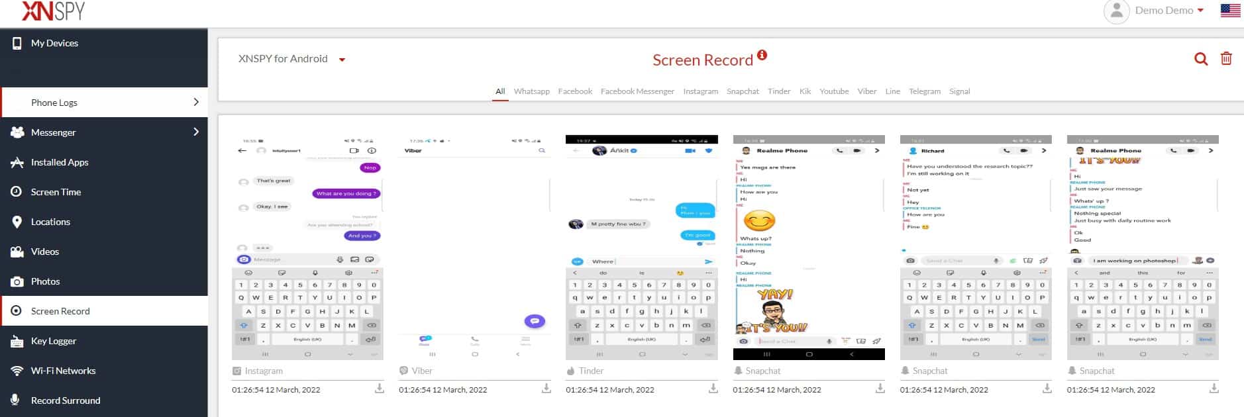Download the Instagram screen recording
This screenshot has height=417, width=1244.
pyautogui.click(x=380, y=389)
